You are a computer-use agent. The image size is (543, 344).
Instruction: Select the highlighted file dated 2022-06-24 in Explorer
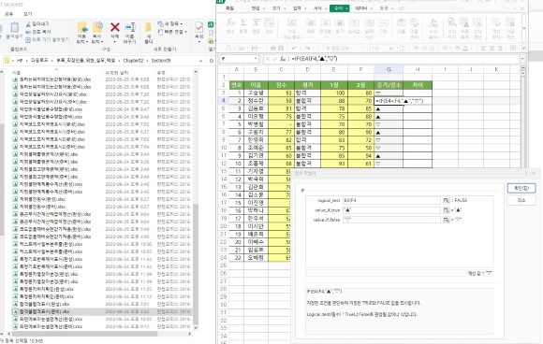click(x=102, y=311)
